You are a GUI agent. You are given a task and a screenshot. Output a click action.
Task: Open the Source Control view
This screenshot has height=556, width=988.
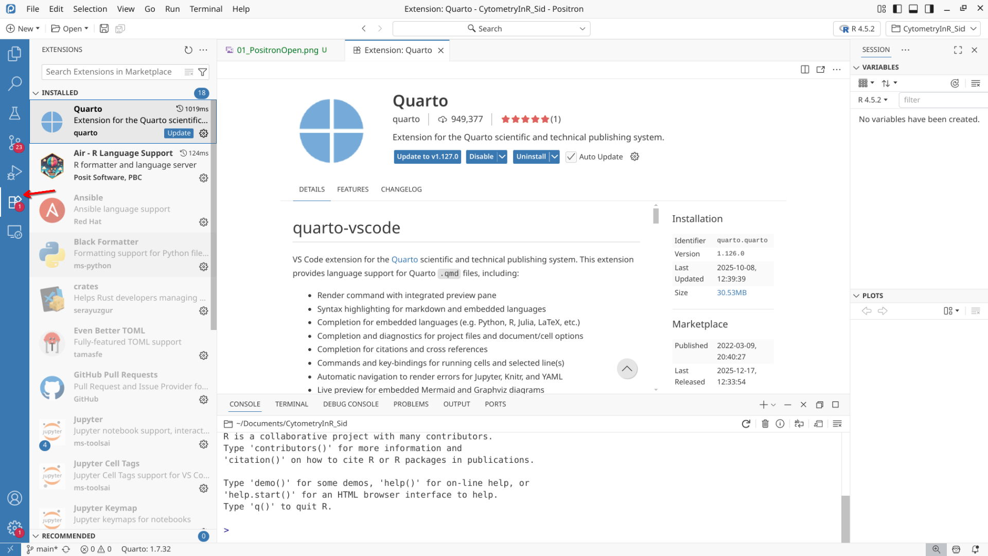[x=14, y=142]
